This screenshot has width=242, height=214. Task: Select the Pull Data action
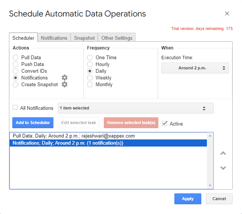coord(16,57)
